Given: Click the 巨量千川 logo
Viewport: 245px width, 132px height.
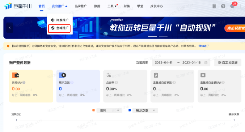Looking at the screenshot, I should (x=18, y=6).
